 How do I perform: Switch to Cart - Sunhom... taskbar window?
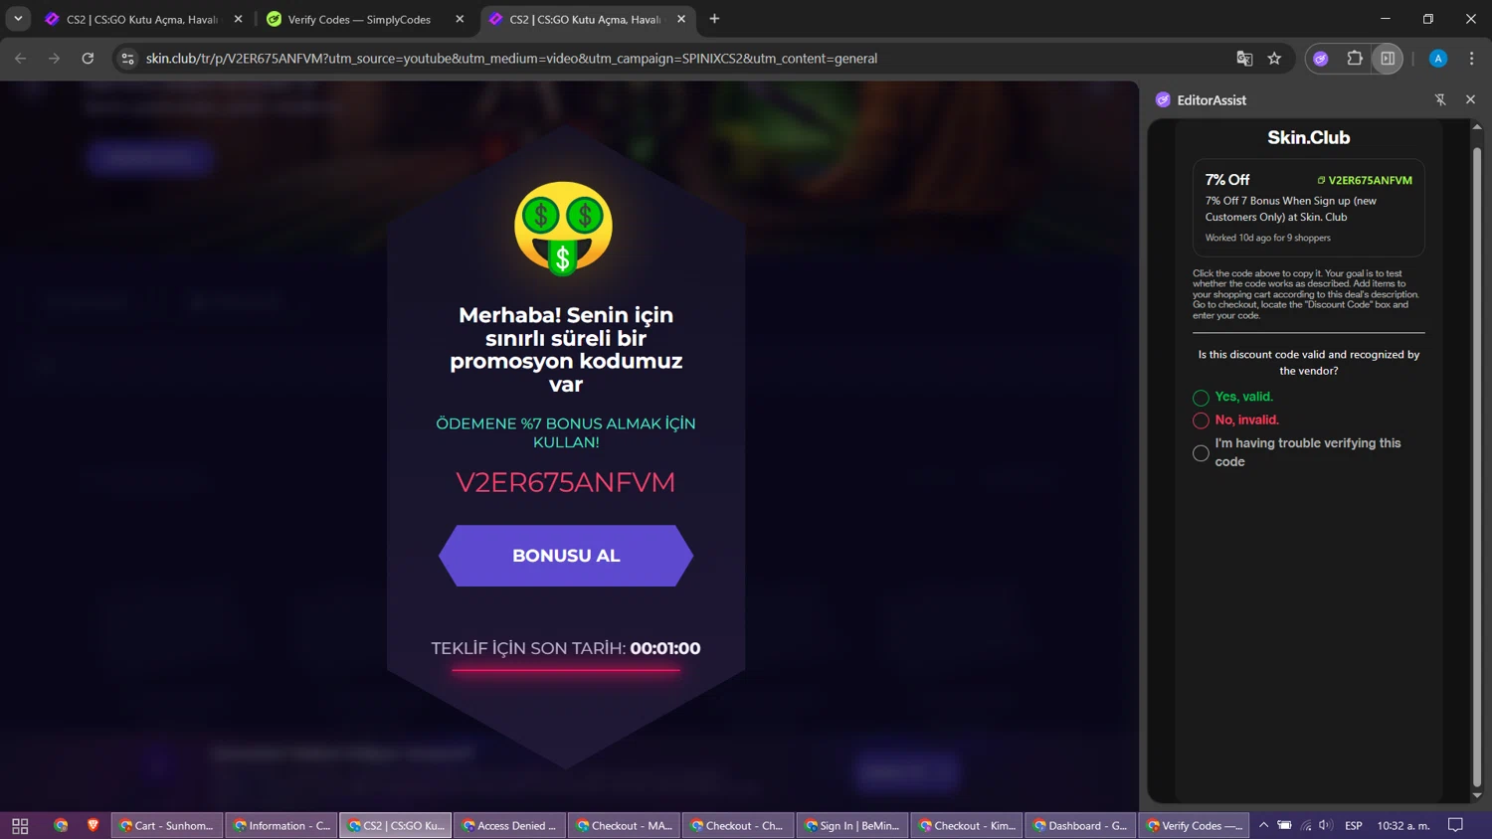click(x=167, y=825)
